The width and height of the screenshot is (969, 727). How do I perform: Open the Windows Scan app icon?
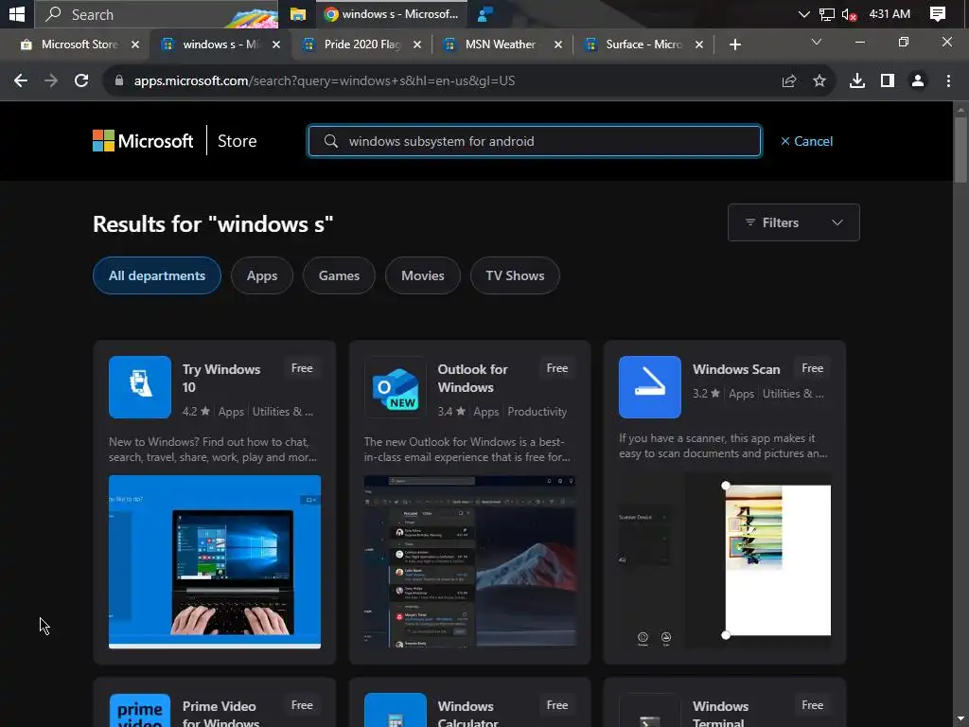(x=650, y=387)
